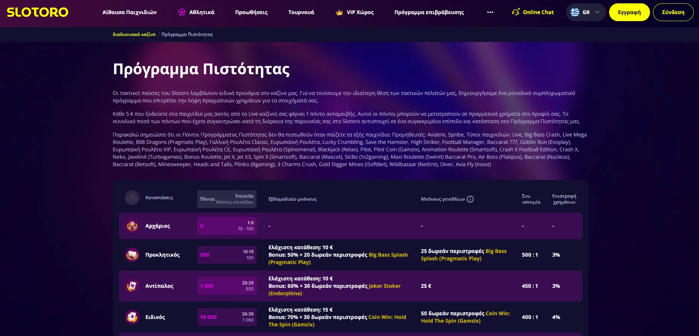Click the Slotoro logo

tap(38, 12)
